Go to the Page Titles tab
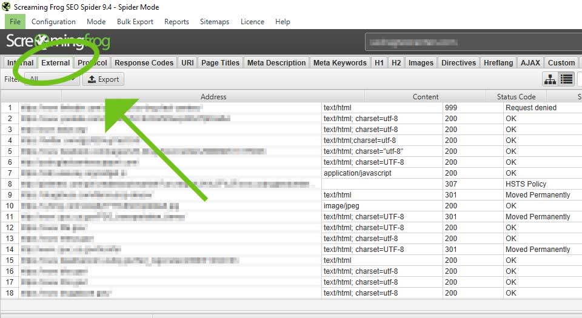This screenshot has height=318, width=582. tap(220, 62)
